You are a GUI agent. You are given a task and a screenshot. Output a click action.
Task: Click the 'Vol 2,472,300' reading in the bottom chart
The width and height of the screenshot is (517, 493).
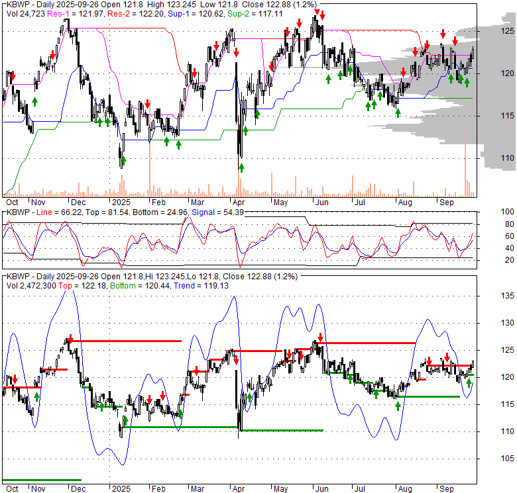(x=31, y=286)
